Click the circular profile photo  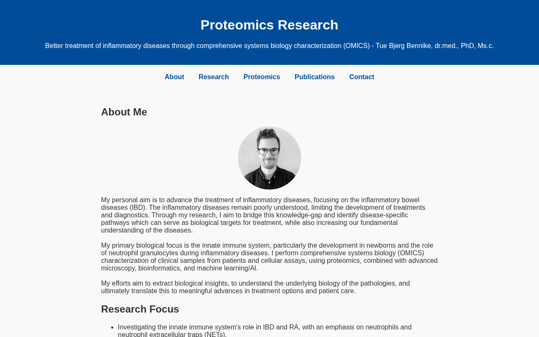[x=269, y=158]
